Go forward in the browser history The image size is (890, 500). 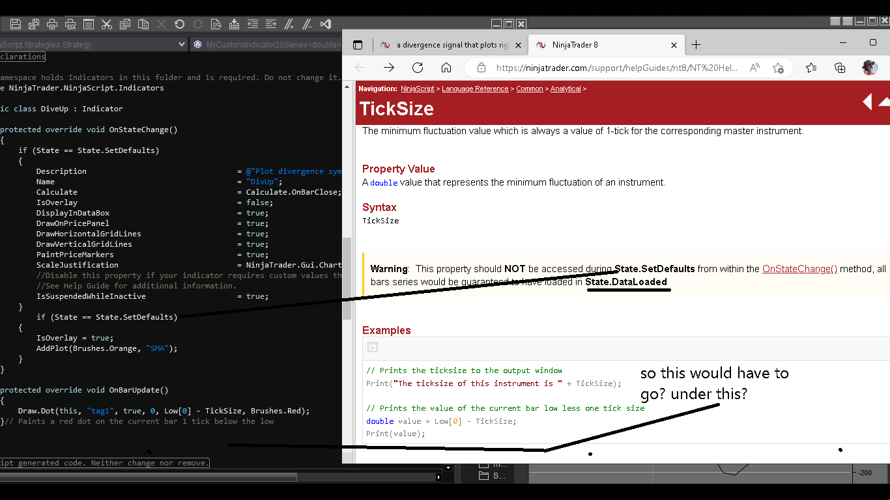[x=389, y=68]
